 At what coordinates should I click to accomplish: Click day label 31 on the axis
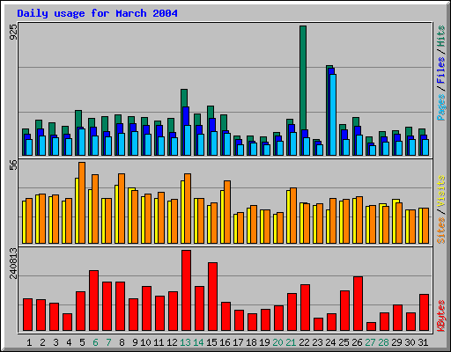[423, 342]
